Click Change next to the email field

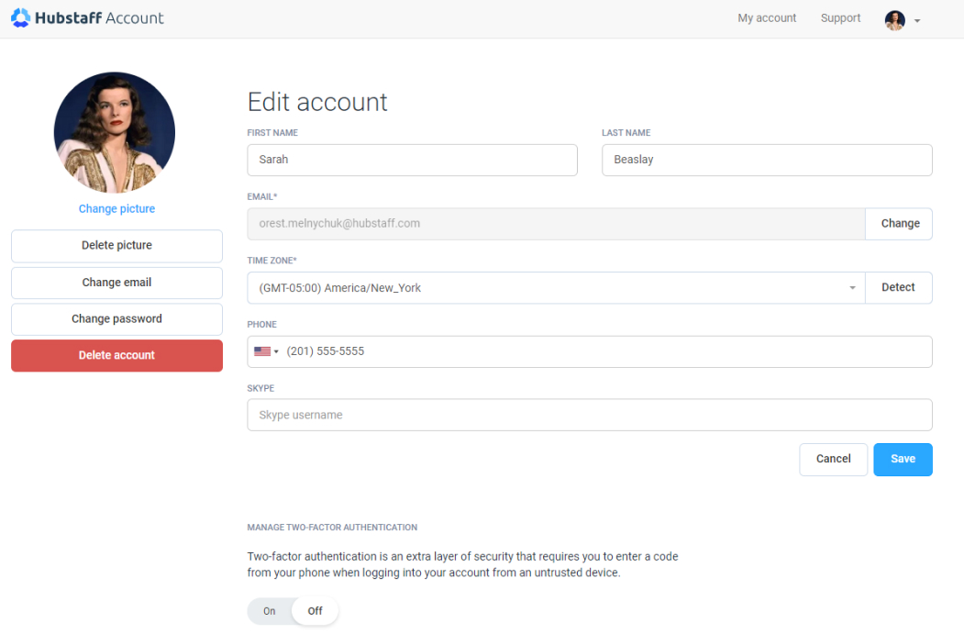coord(899,224)
